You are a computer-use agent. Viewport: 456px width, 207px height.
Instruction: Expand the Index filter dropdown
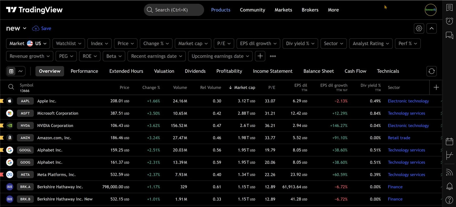(99, 44)
